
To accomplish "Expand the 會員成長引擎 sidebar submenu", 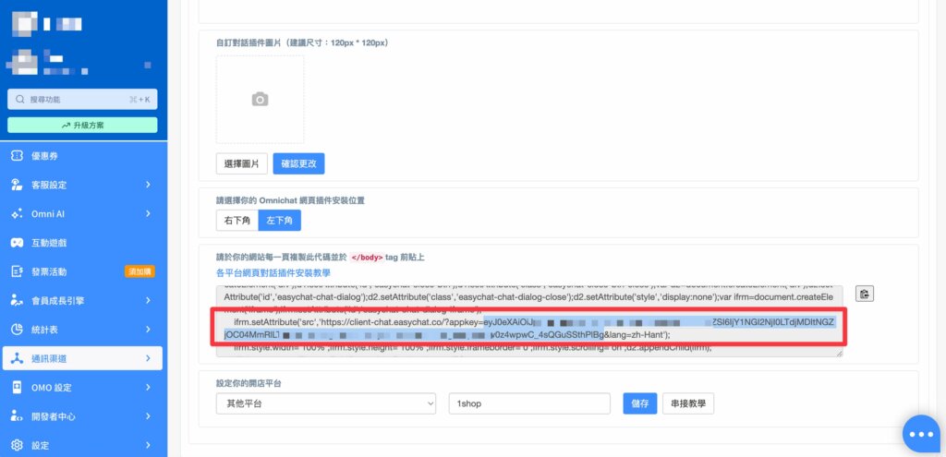I will [x=148, y=300].
